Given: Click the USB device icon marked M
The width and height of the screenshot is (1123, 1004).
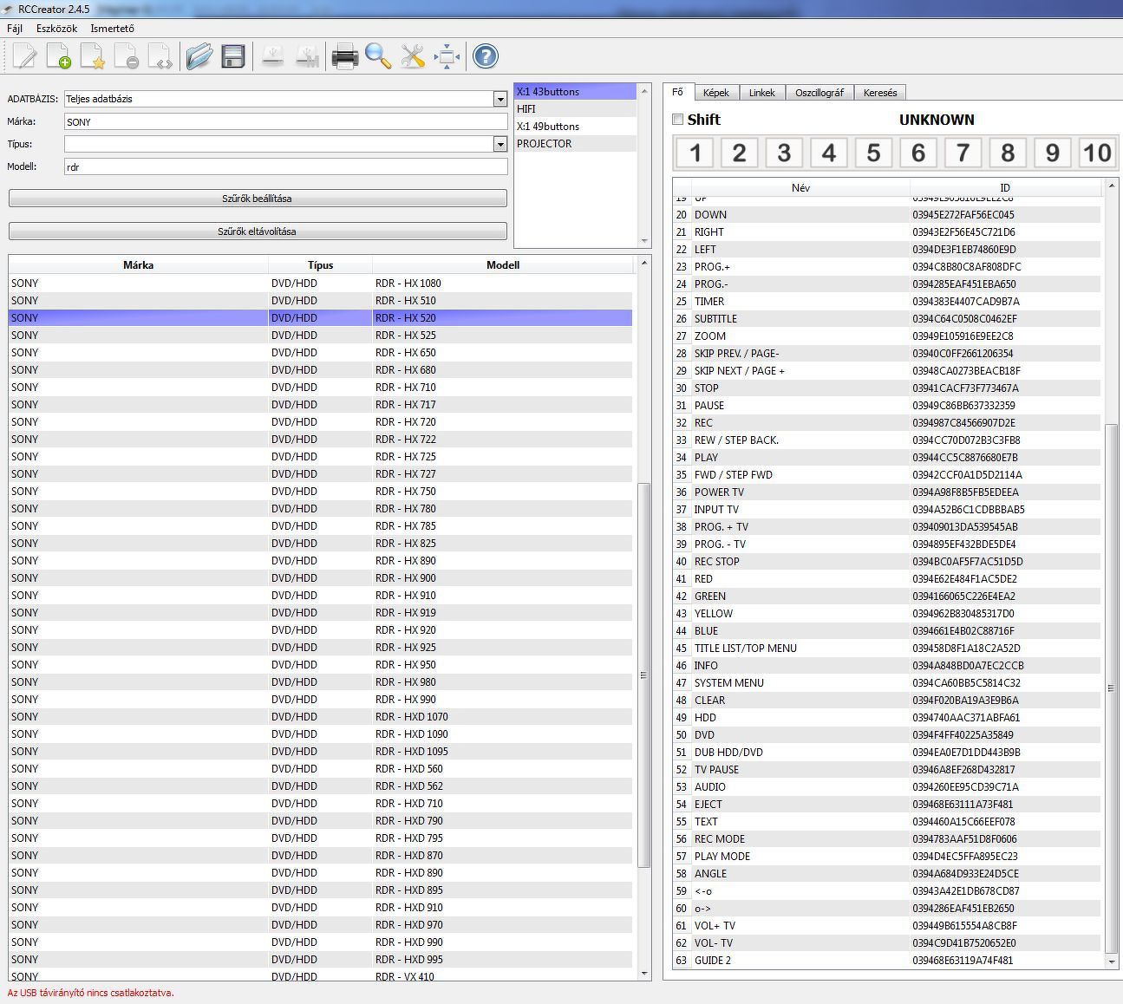Looking at the screenshot, I should click(x=306, y=57).
